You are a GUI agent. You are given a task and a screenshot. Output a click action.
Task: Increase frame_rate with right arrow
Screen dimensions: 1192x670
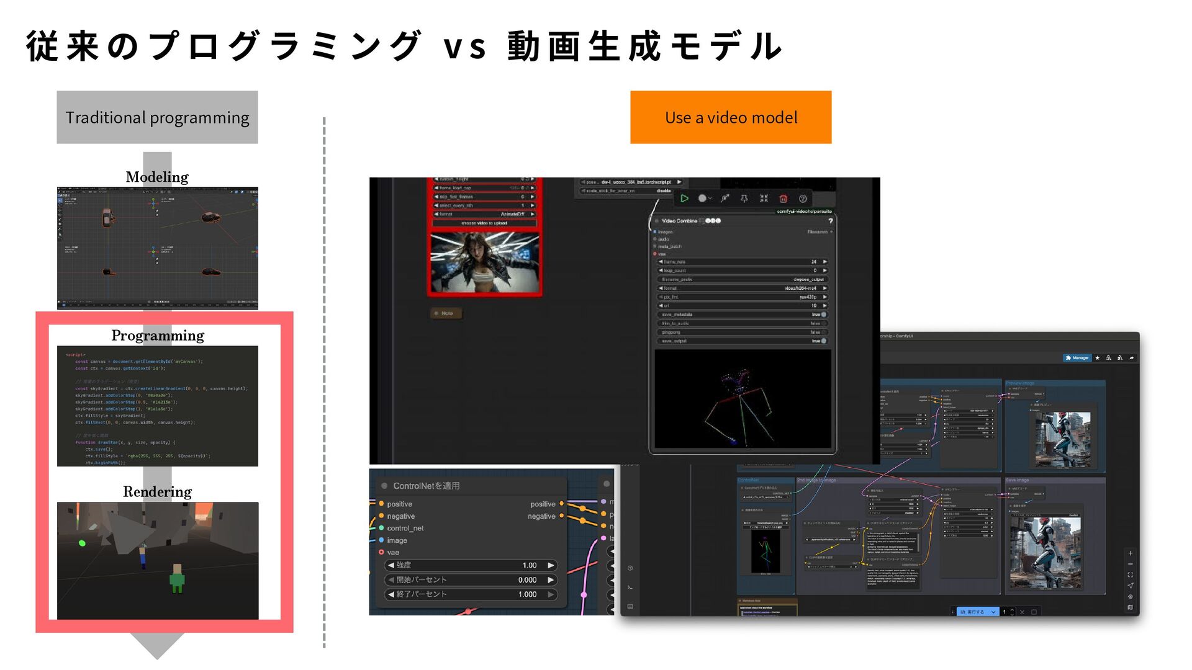click(x=824, y=262)
